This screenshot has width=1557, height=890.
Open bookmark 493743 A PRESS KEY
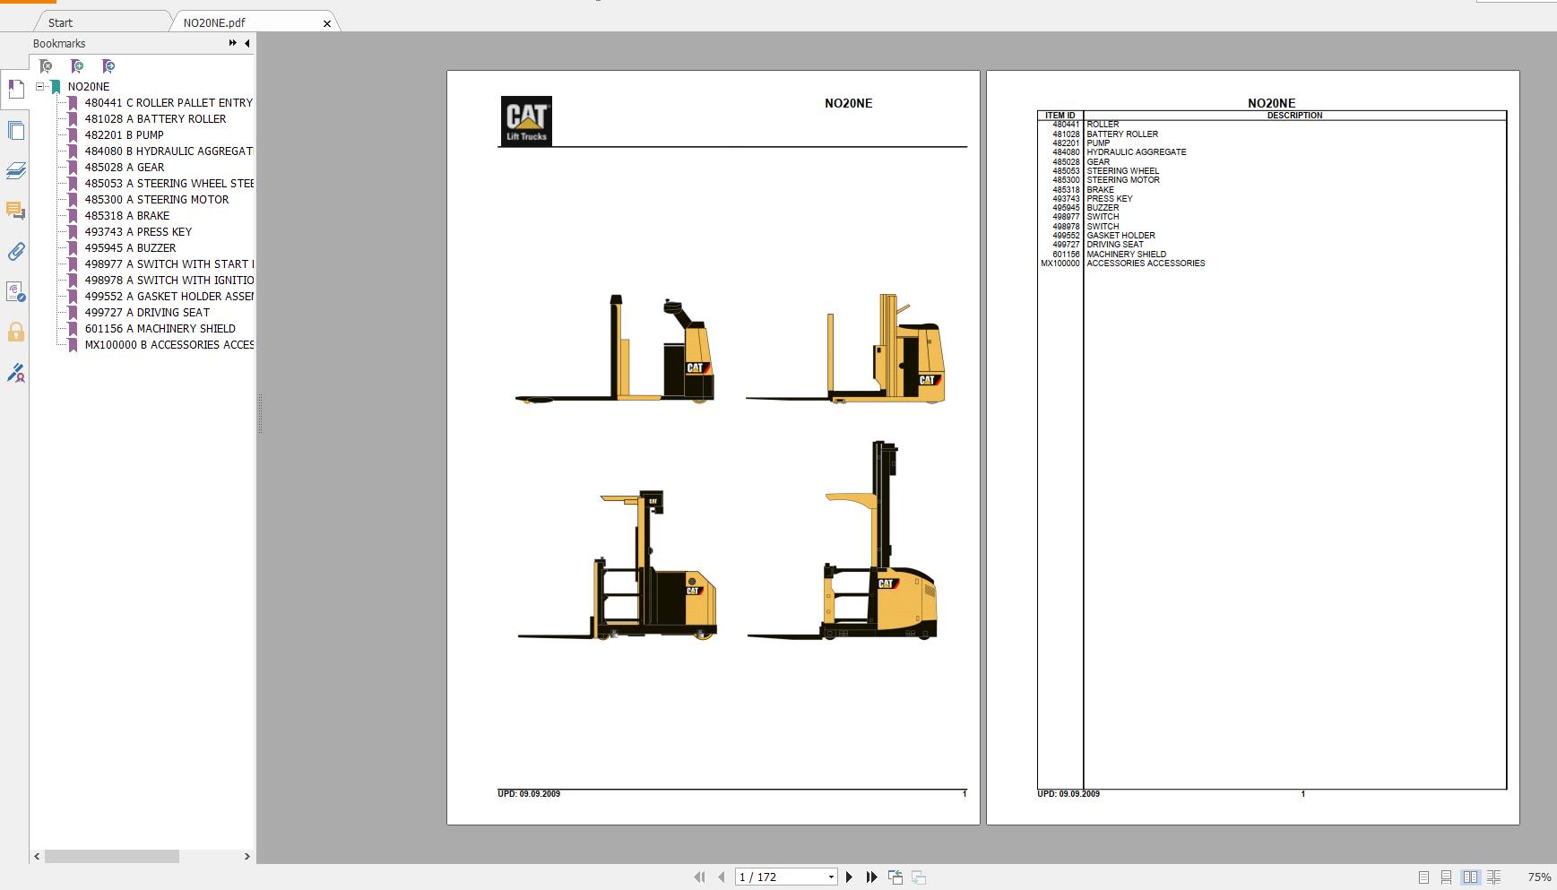pos(138,232)
